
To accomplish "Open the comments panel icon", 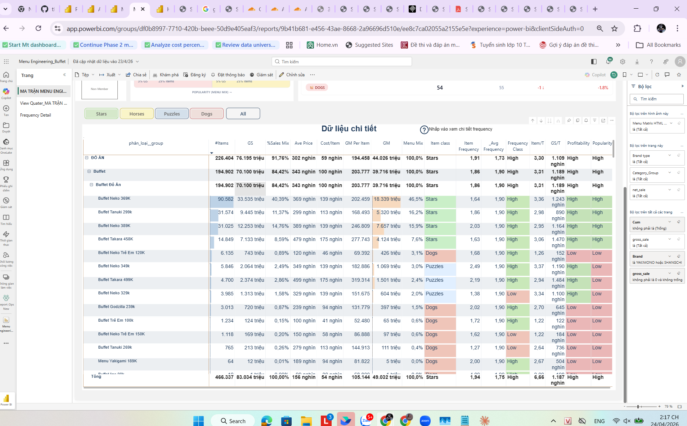I will pos(667,75).
